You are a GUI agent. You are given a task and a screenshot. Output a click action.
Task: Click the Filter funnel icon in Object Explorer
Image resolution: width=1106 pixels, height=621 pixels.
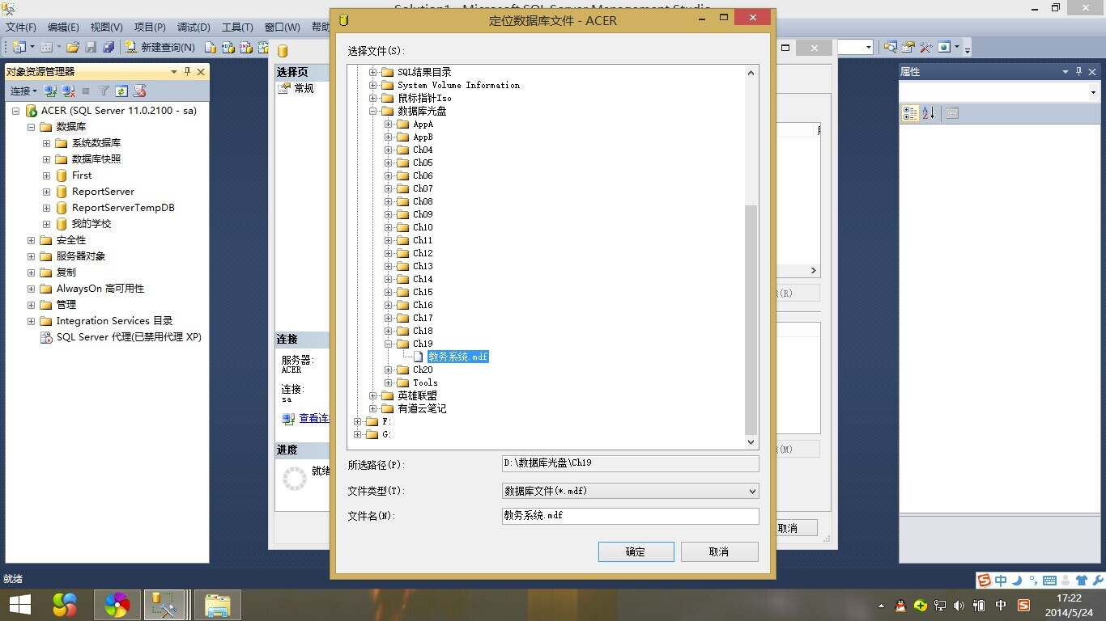tap(104, 91)
